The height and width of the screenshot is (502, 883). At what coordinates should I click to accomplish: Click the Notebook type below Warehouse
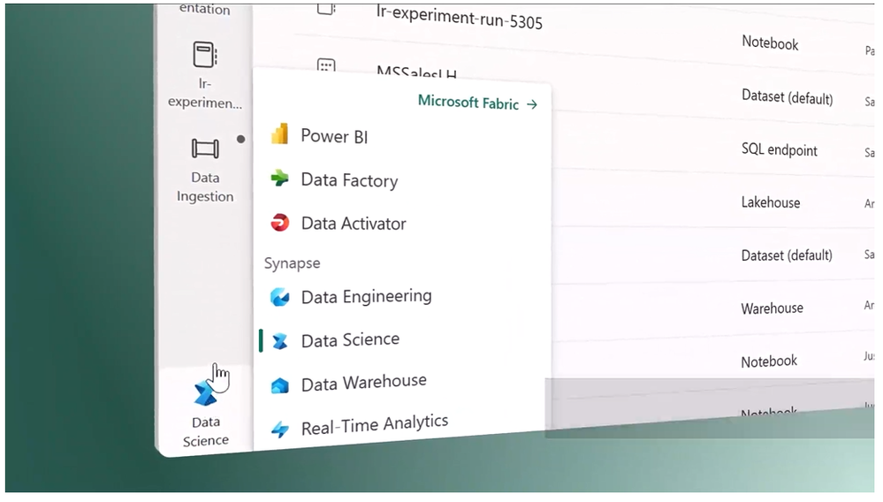click(x=769, y=361)
